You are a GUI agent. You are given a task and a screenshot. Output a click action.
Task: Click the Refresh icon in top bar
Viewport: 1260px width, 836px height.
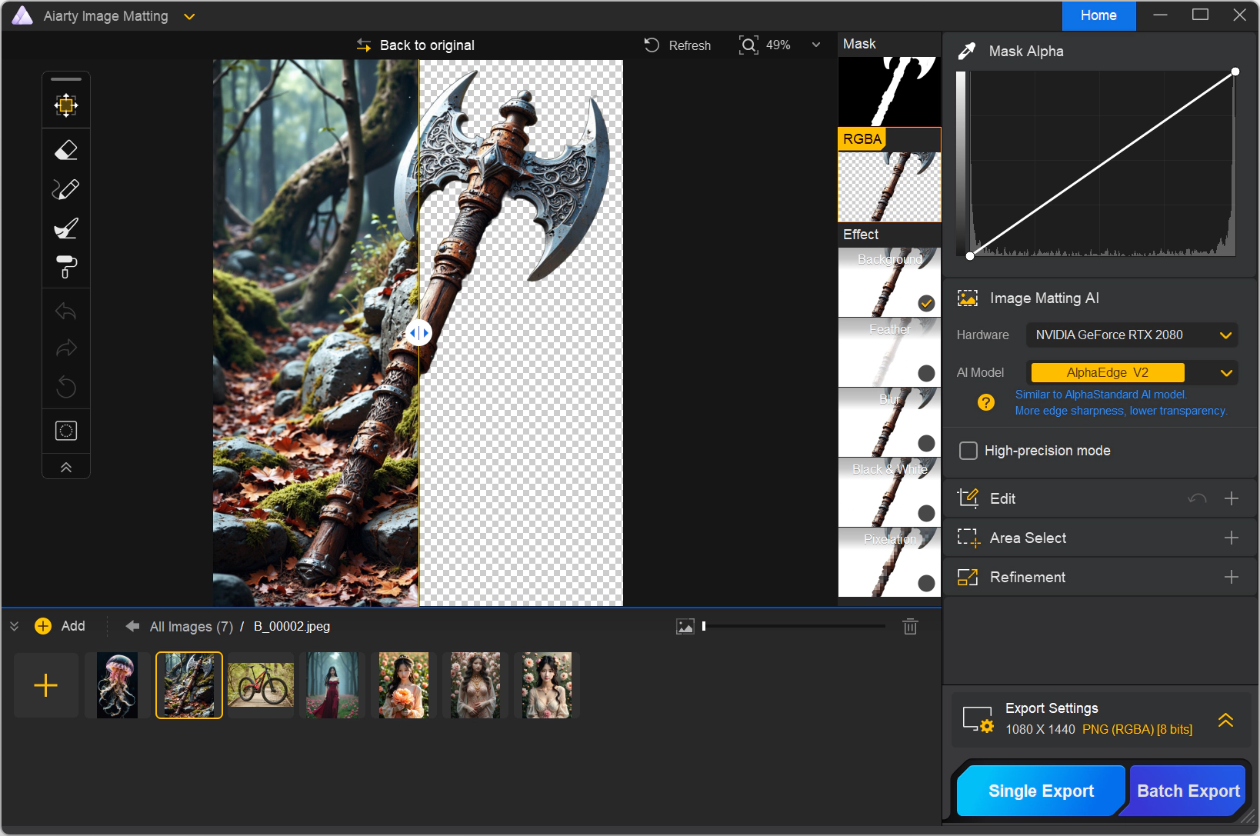(x=652, y=45)
